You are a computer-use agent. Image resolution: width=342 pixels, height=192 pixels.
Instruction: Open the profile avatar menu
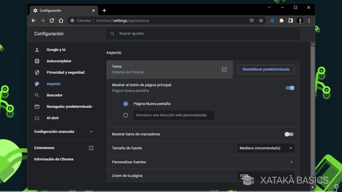tap(300, 20)
